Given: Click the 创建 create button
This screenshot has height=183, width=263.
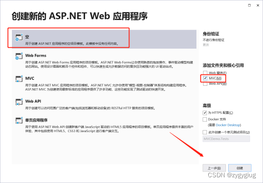Looking at the screenshot, I should point(240,168).
